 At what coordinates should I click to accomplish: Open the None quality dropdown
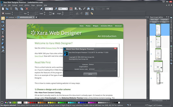pos(49,9)
